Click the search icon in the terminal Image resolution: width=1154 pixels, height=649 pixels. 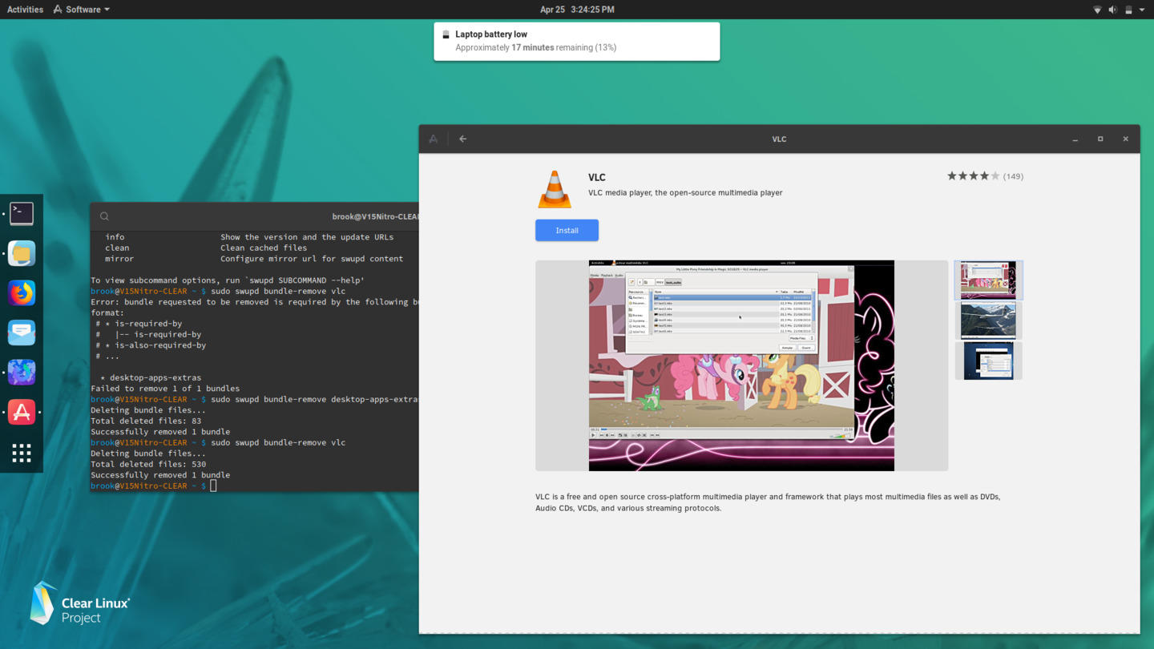tap(104, 216)
